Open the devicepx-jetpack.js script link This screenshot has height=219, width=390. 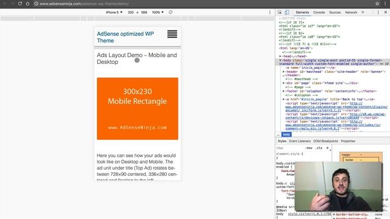pos(336,116)
